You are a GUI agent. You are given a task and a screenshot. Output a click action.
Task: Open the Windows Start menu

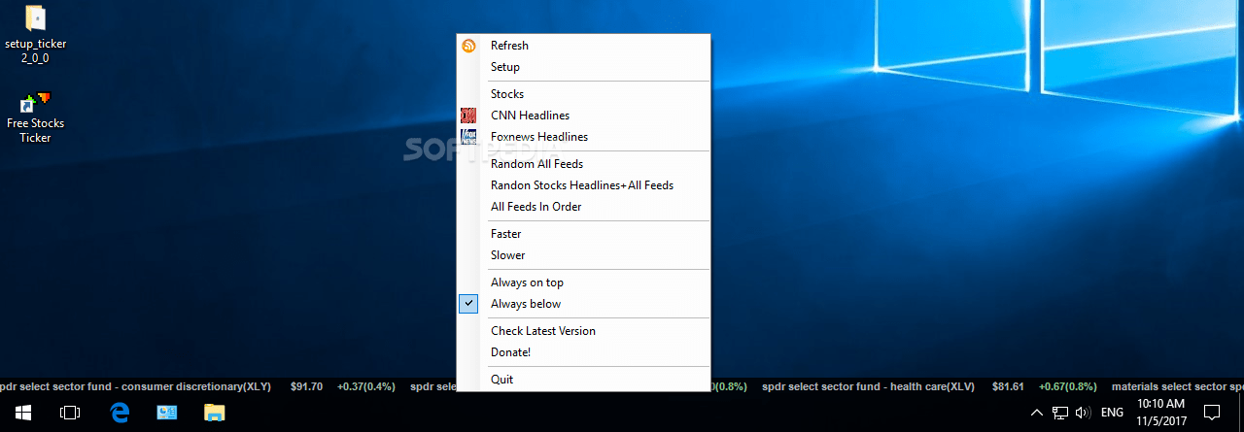23,413
